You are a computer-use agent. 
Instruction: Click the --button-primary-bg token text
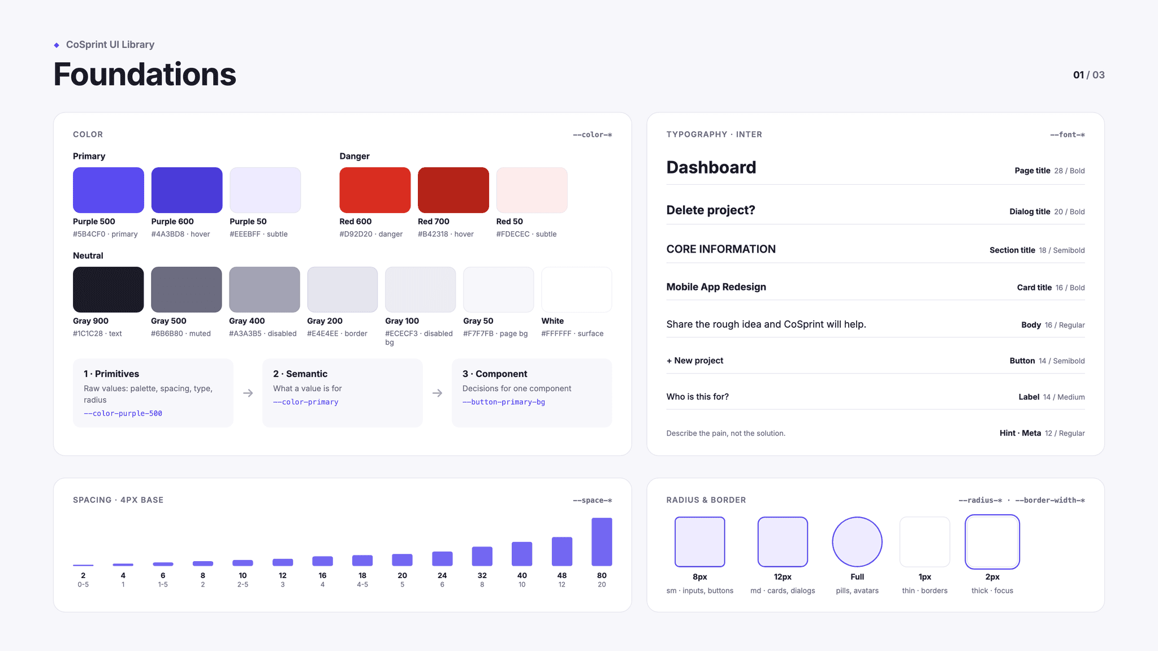click(x=504, y=402)
